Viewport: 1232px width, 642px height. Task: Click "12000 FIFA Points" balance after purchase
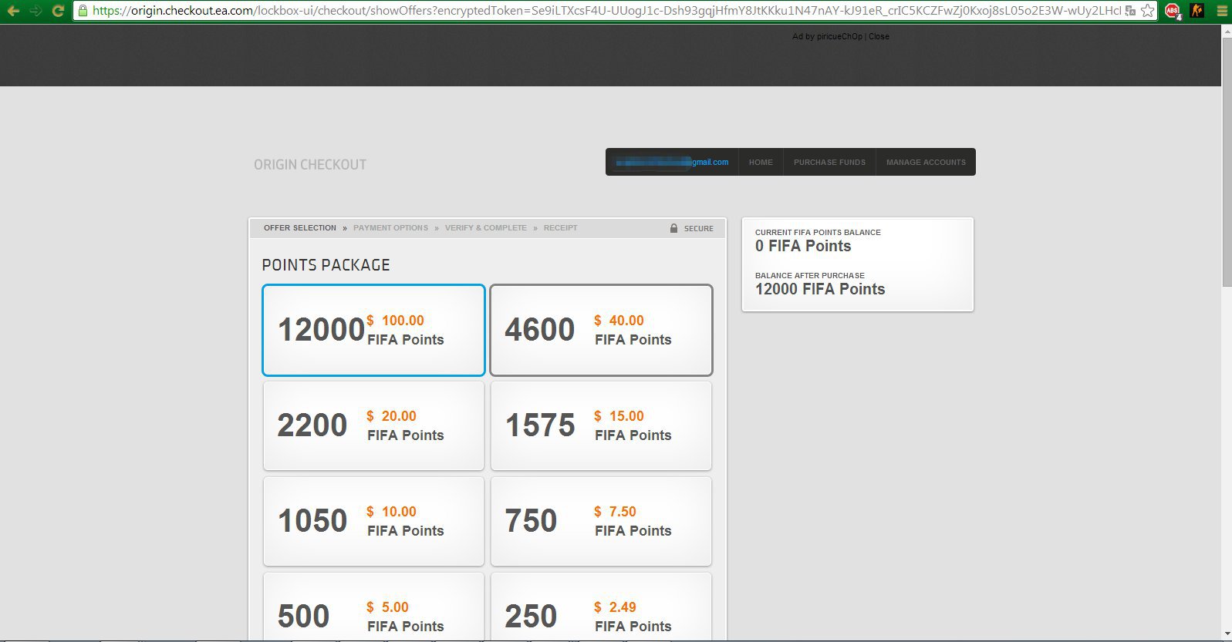pos(820,289)
